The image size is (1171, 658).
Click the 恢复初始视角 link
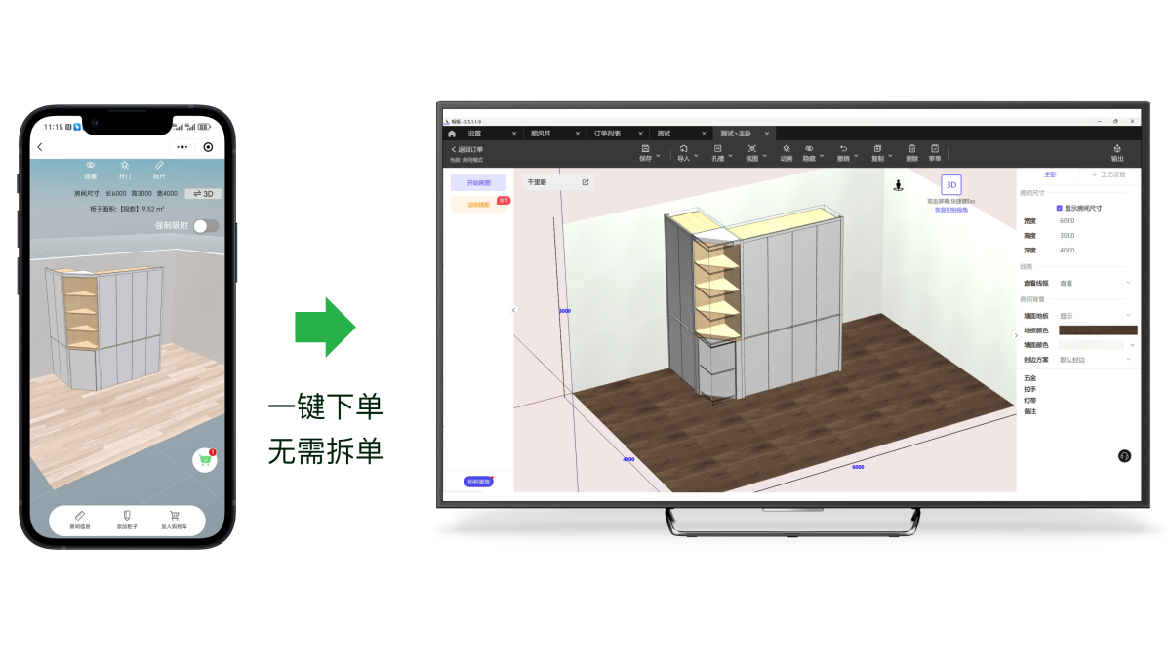pyautogui.click(x=950, y=210)
